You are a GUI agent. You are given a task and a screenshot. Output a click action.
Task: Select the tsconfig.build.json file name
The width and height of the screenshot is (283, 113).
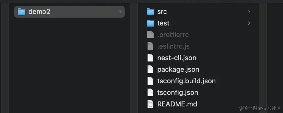click(186, 81)
